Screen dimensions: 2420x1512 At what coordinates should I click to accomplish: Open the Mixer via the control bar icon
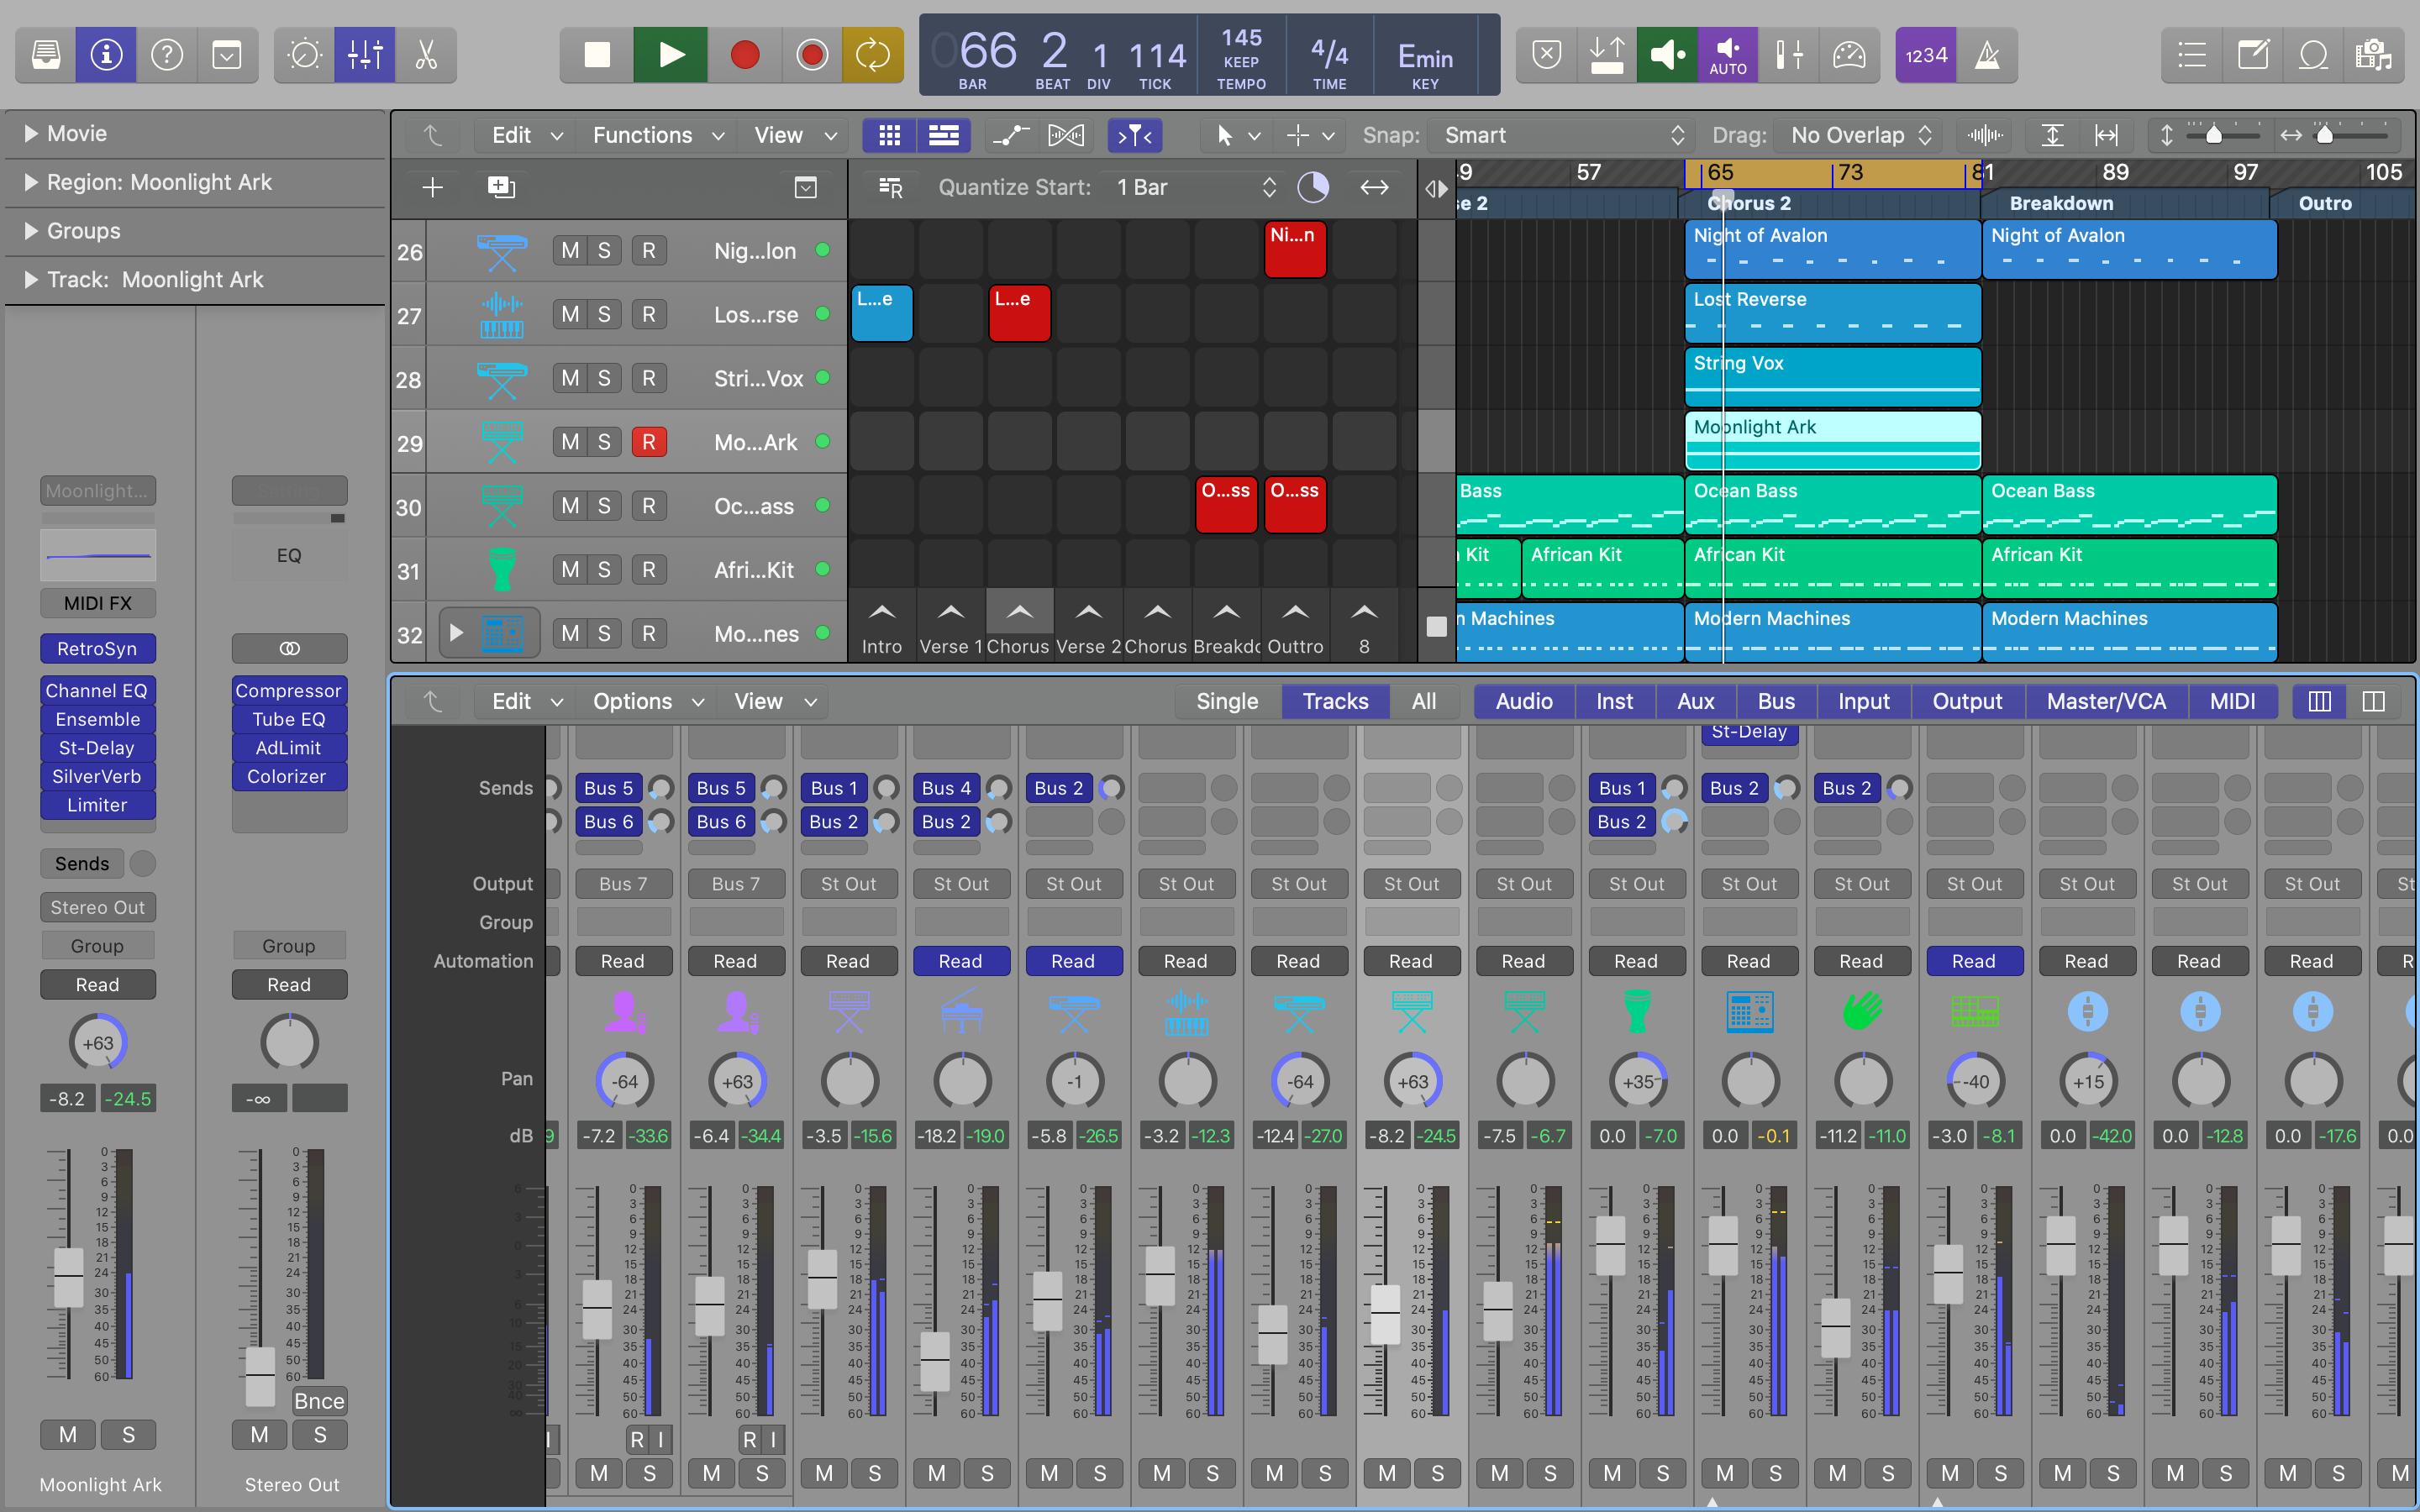click(x=364, y=55)
